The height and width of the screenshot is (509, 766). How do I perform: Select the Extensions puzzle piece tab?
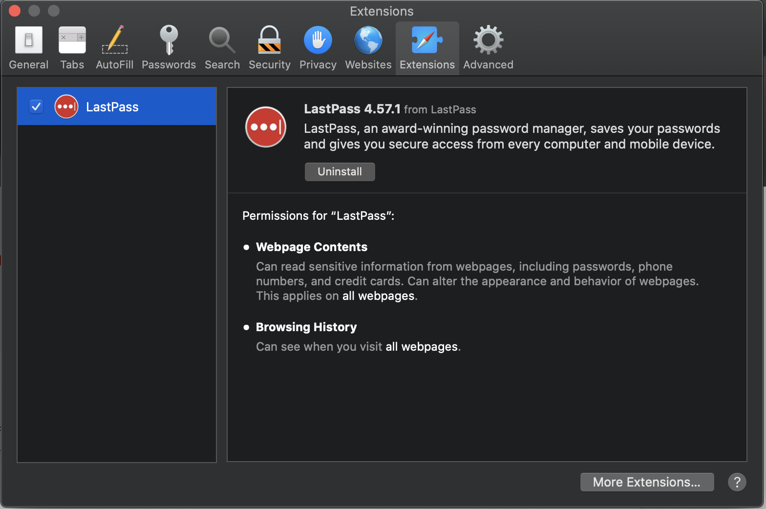pos(427,48)
